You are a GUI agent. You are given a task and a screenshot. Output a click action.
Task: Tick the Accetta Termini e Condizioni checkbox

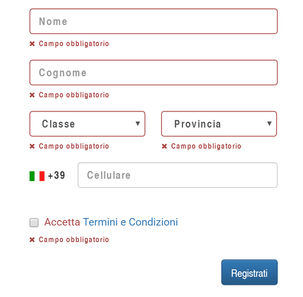click(34, 222)
